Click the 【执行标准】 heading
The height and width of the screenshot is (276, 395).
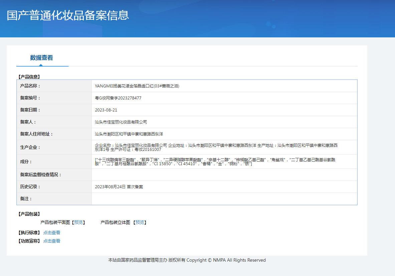coord(29,233)
